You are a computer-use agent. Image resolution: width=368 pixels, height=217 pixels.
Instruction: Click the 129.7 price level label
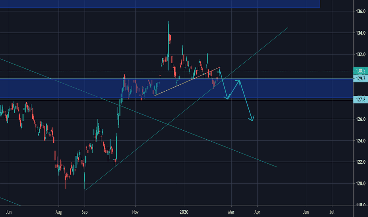point(360,79)
